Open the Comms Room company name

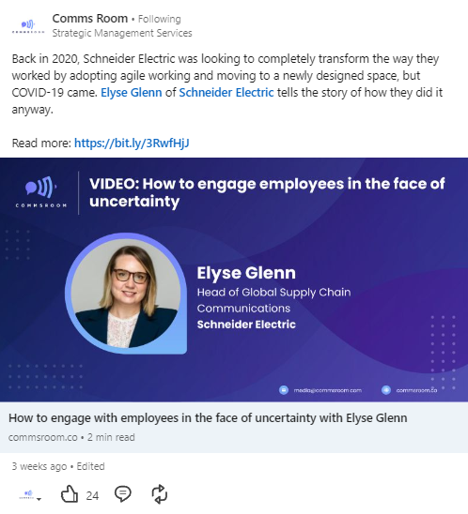[90, 19]
